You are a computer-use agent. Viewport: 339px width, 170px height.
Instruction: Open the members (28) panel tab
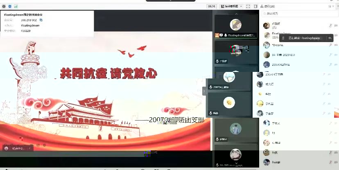(x=268, y=7)
